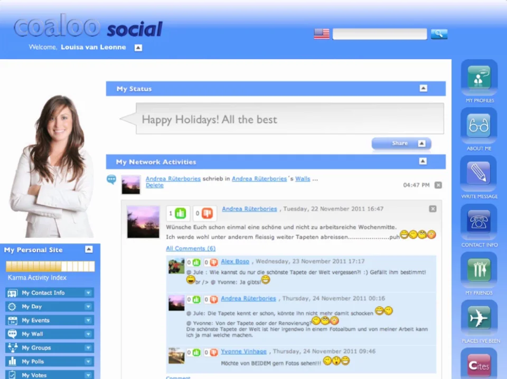Viewport: 507px width, 379px height.
Task: Dislike Andrea's Thursday 00:16 comment
Action: click(214, 299)
